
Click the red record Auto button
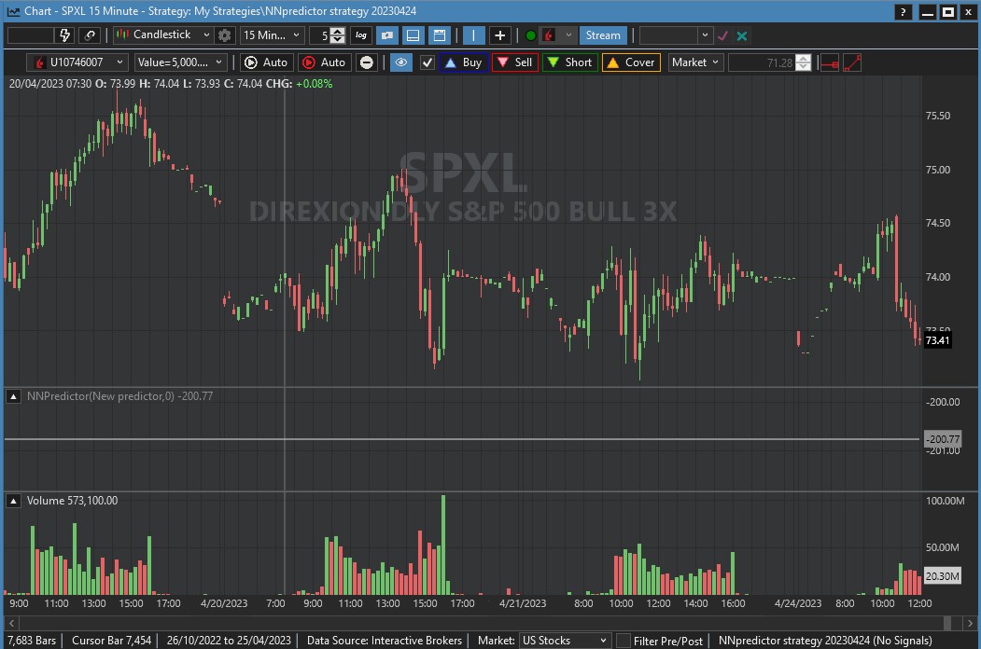point(324,62)
